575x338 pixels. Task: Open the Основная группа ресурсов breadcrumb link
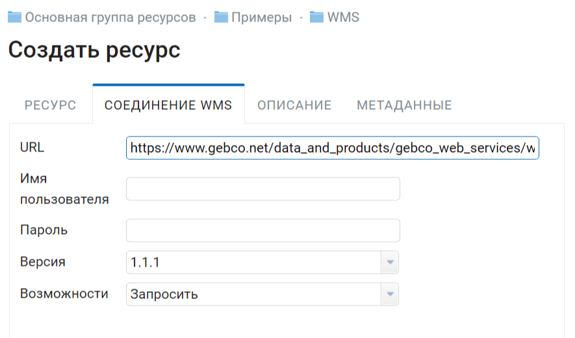point(110,18)
